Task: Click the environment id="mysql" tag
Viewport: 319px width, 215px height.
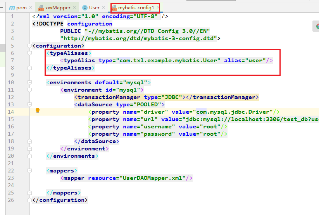Action: [x=102, y=90]
